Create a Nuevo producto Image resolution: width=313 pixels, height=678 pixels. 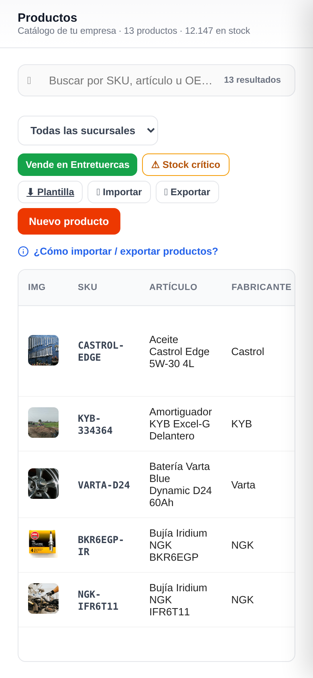tap(69, 221)
